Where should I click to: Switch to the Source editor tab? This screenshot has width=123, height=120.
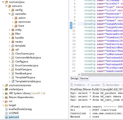click(84, 78)
